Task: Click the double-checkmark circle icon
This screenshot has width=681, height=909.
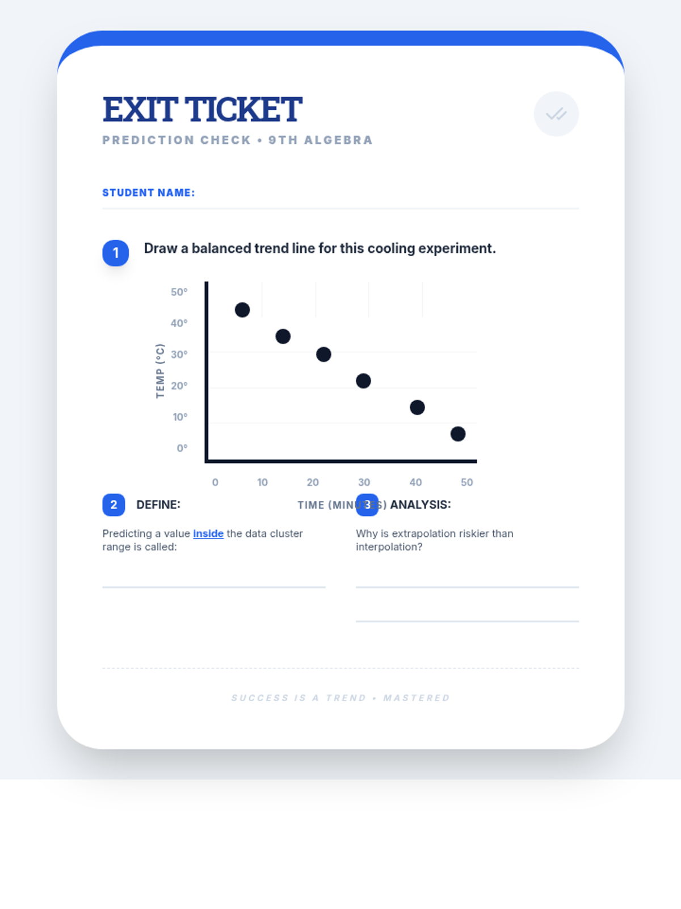Action: (556, 114)
